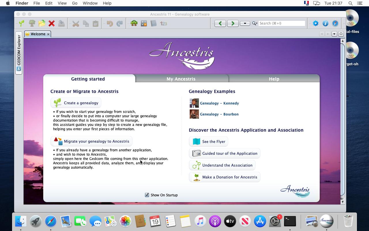
Task: Click the red X close genealogy icon
Action: [52, 23]
